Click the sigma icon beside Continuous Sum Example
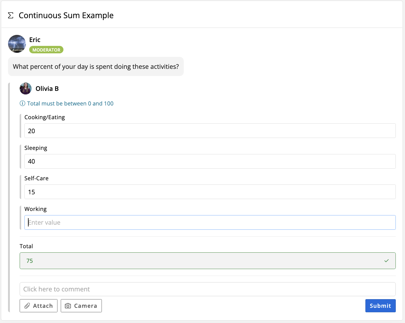Screen dimensions: 405x323 pyautogui.click(x=11, y=15)
